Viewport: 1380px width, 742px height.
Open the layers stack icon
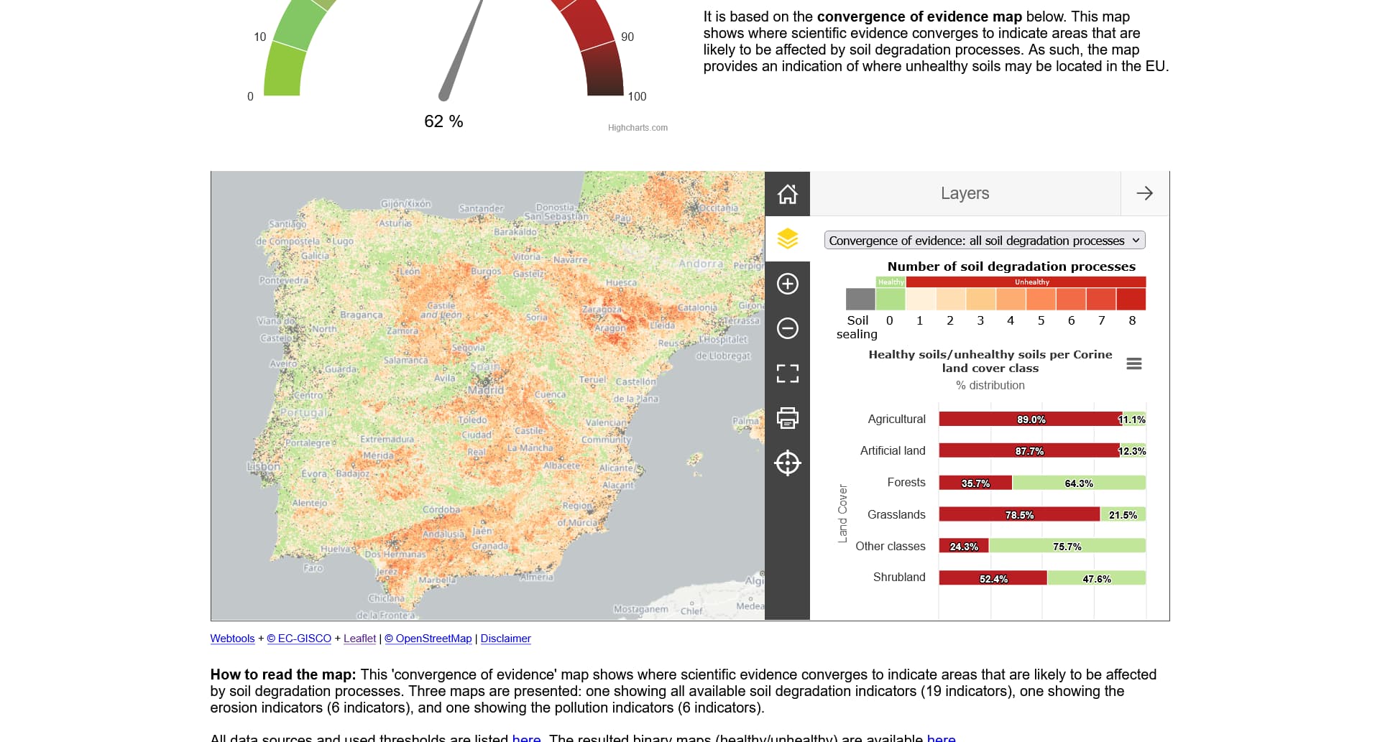pyautogui.click(x=787, y=238)
